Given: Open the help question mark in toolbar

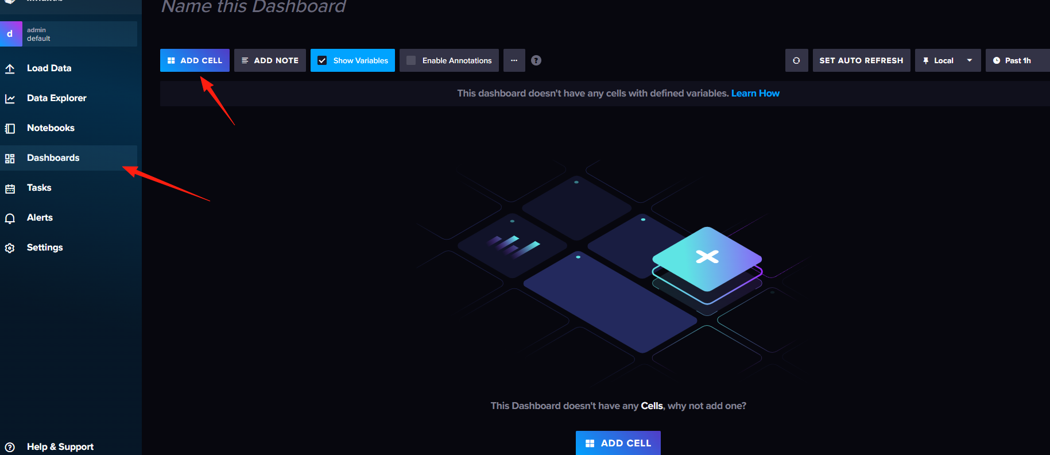Looking at the screenshot, I should tap(536, 60).
